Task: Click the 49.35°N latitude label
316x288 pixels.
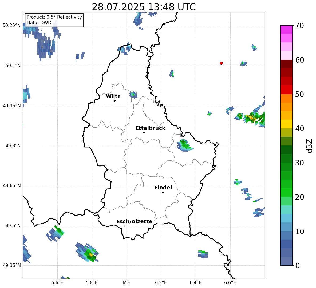Action: tap(12, 265)
